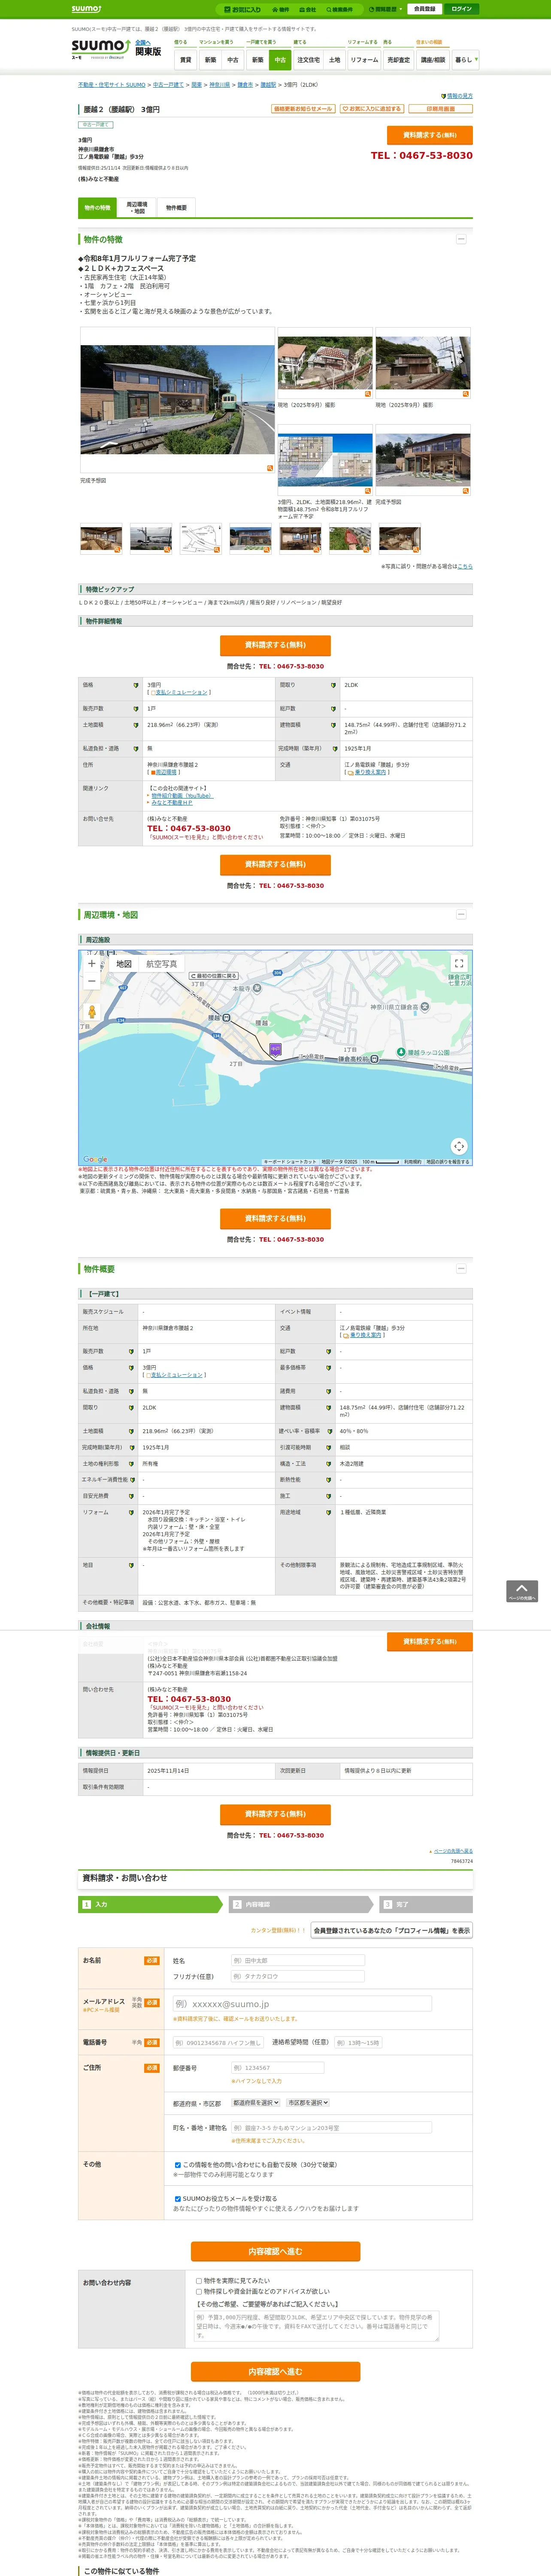Toggle fullscreen view of the map
The width and height of the screenshot is (551, 2576).
(x=459, y=963)
